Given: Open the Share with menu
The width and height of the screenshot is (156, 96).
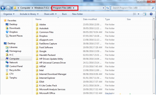Looking at the screenshot, I should 50,14.
